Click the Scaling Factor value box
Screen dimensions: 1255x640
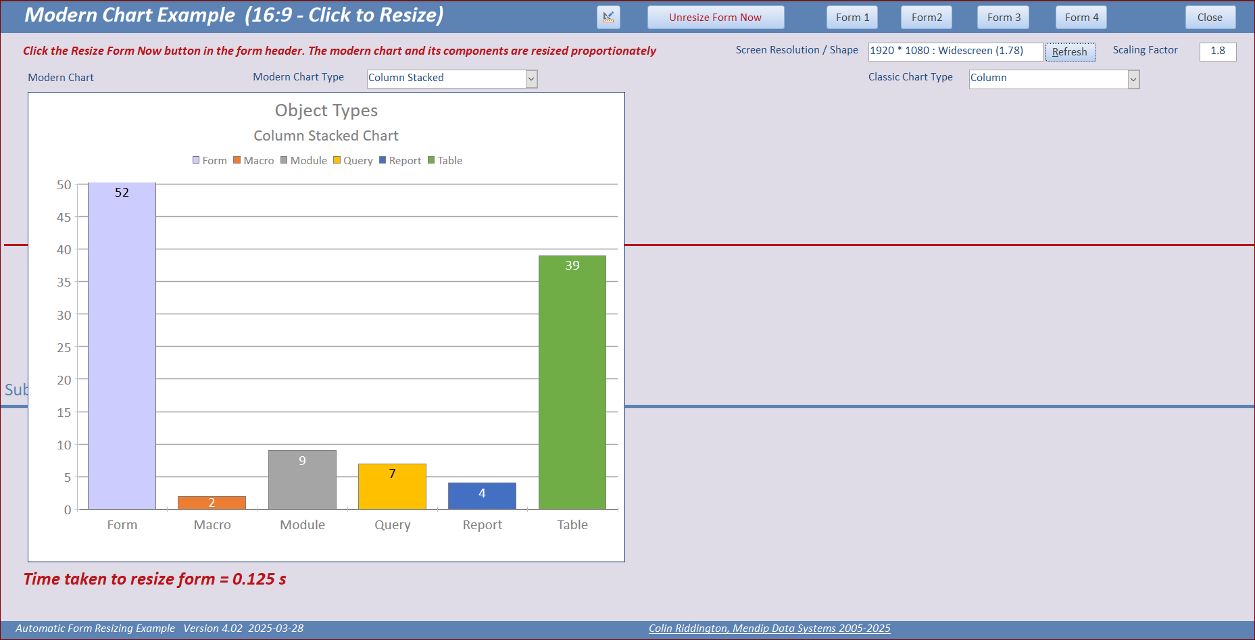tap(1218, 51)
